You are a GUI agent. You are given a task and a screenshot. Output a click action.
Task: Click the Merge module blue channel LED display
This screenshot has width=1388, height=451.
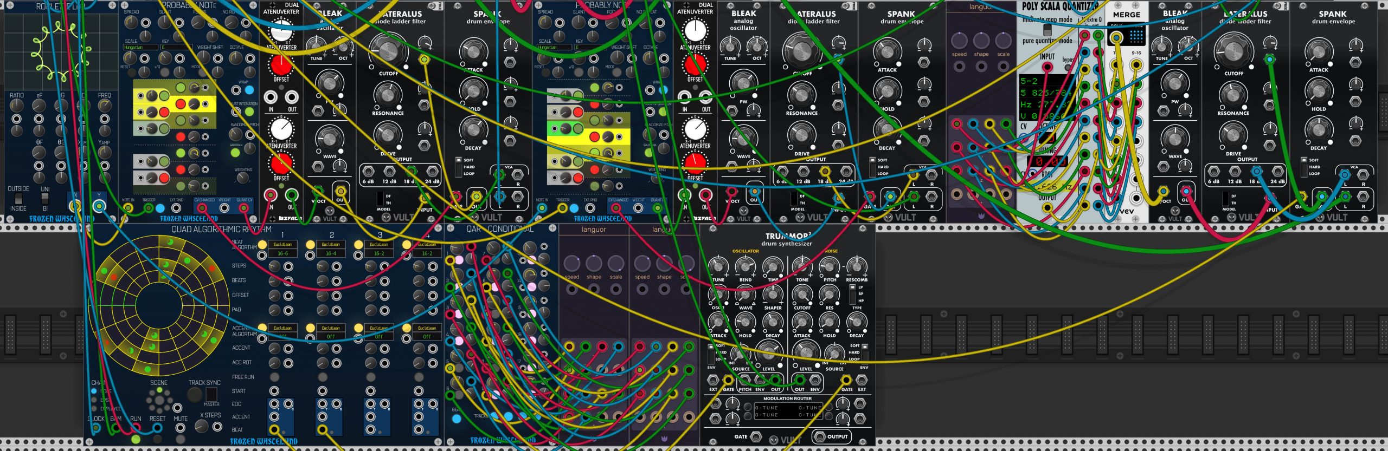click(x=1136, y=36)
